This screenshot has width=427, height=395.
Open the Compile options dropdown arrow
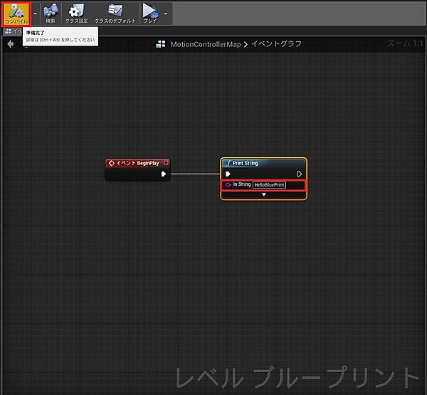(36, 13)
